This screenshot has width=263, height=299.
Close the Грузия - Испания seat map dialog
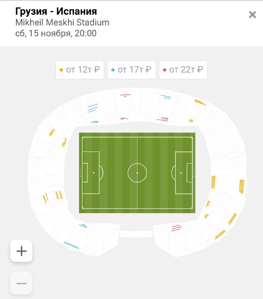[252, 15]
